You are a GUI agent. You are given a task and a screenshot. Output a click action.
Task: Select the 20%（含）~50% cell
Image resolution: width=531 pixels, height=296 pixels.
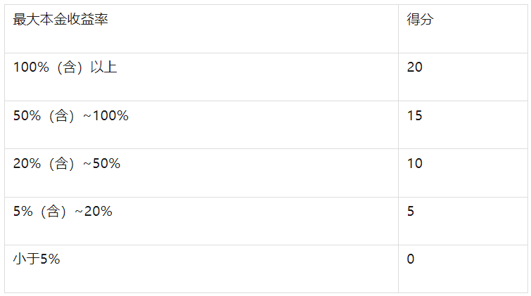coord(67,163)
